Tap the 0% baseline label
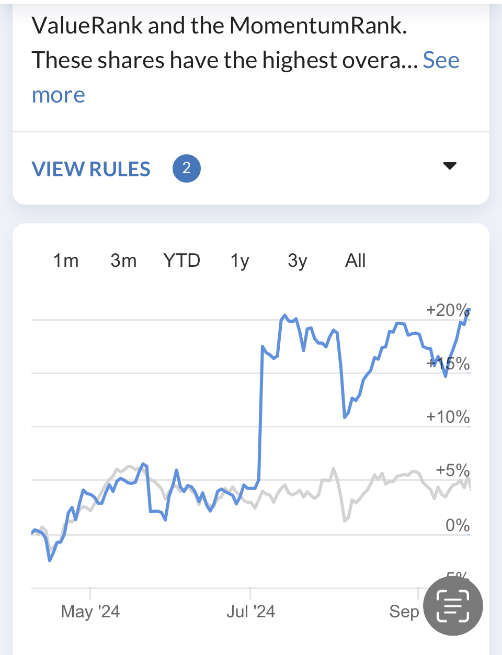 (458, 525)
